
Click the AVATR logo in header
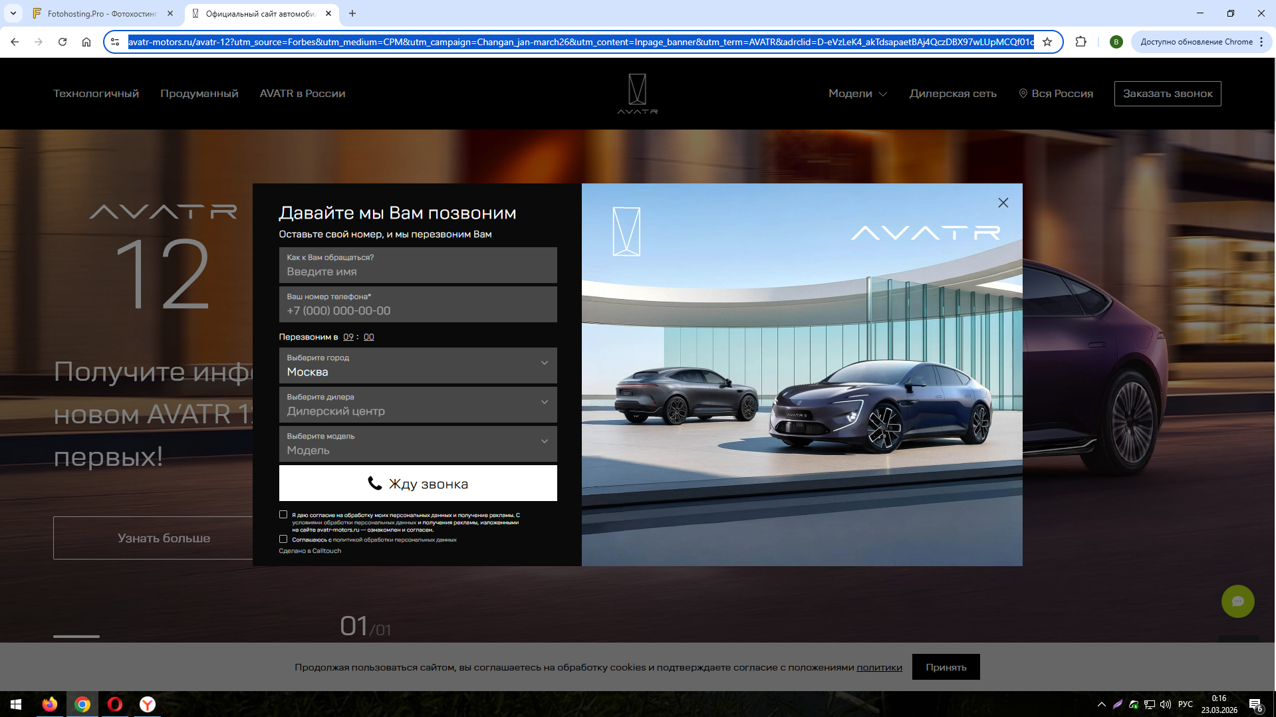tap(637, 94)
